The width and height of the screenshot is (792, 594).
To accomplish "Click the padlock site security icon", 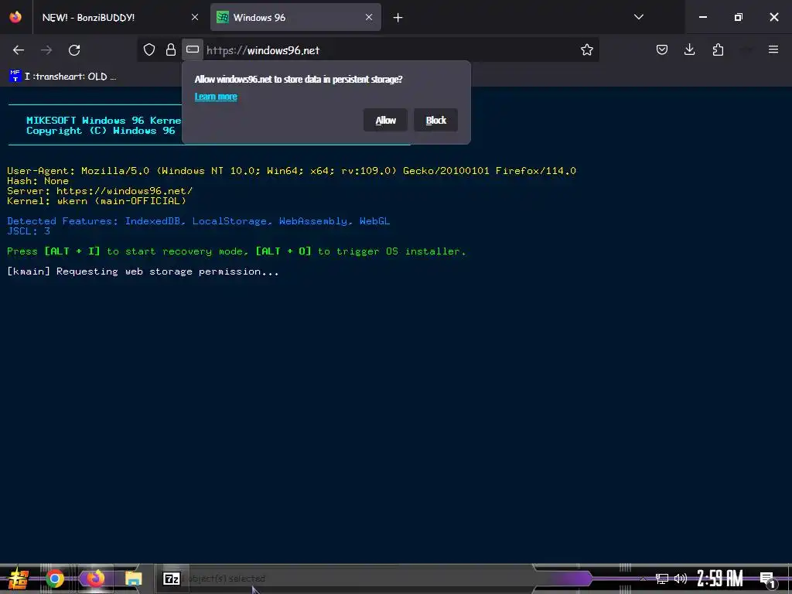I will click(171, 49).
